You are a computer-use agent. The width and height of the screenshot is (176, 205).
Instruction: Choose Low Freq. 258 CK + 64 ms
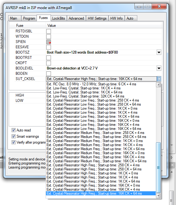click(x=101, y=104)
